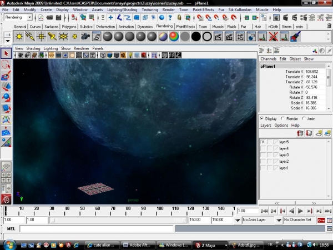The width and height of the screenshot is (333, 250).
Task: Open Channels menu in Channel Box
Action: [x=269, y=59]
